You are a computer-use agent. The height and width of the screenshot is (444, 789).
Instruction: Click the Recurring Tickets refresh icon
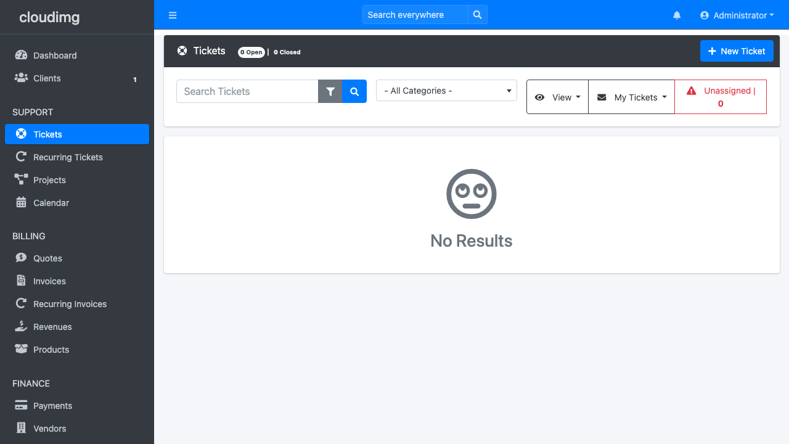(21, 157)
